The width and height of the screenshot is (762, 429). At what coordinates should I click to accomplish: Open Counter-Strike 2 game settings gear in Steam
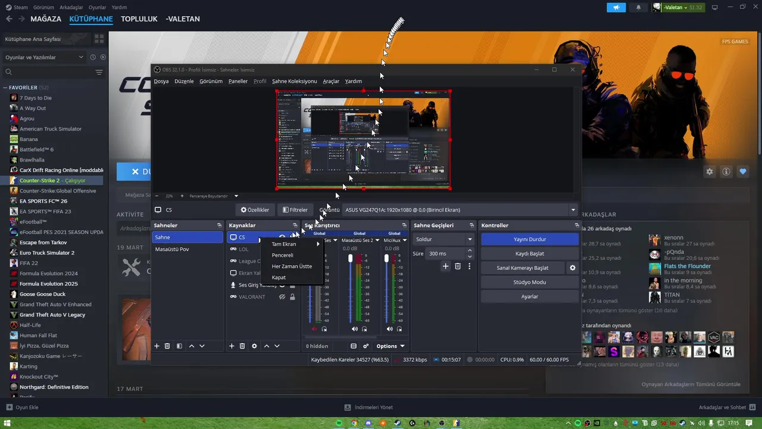click(710, 172)
